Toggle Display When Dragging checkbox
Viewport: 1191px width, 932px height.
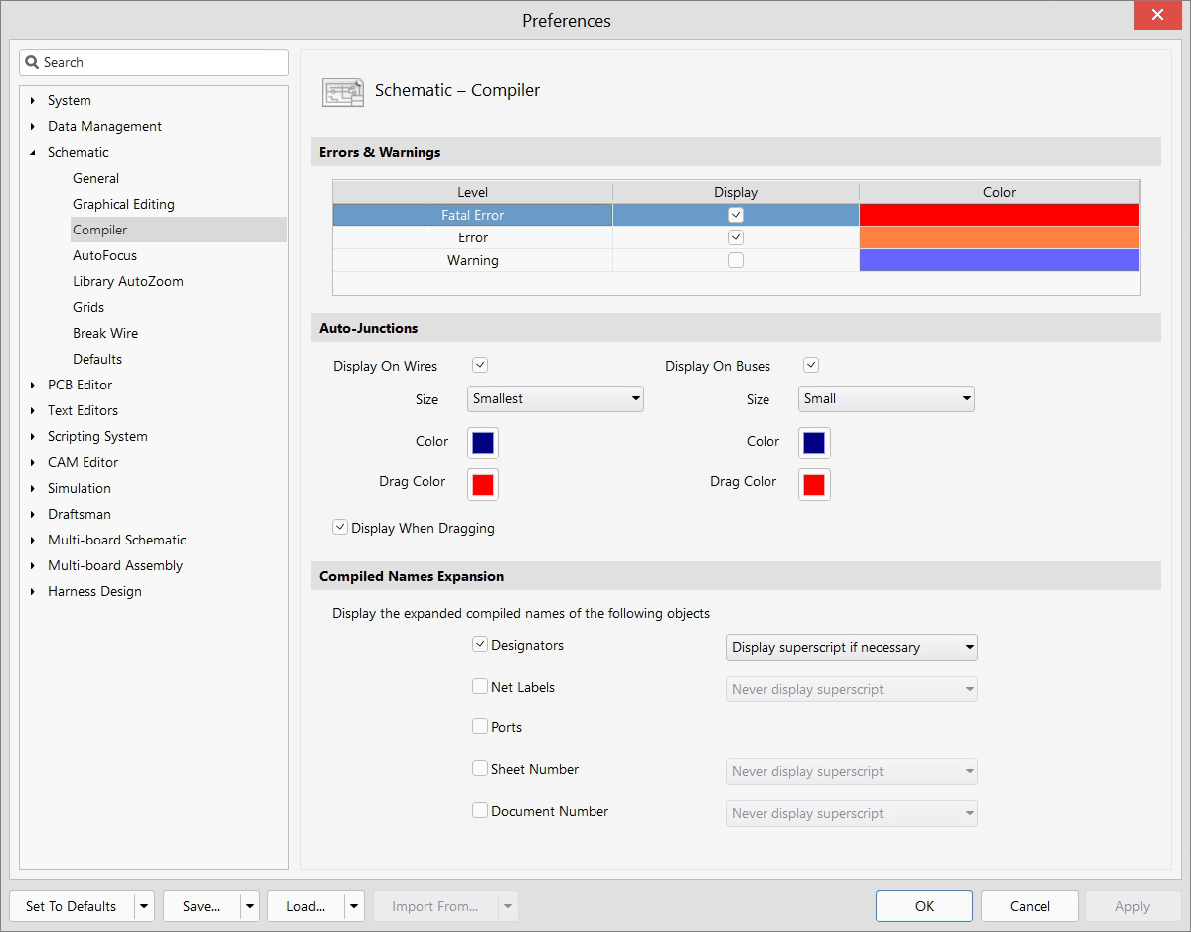340,527
